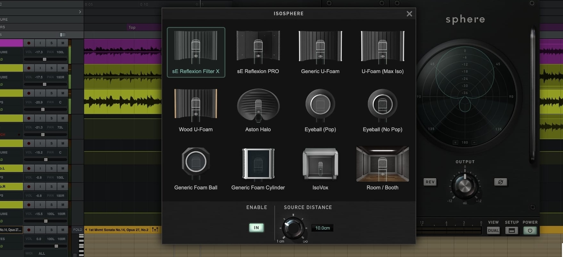
Task: Arm record on the o.R track
Action: click(29, 187)
